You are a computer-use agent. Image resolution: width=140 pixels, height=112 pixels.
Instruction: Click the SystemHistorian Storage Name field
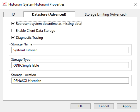[70, 50]
